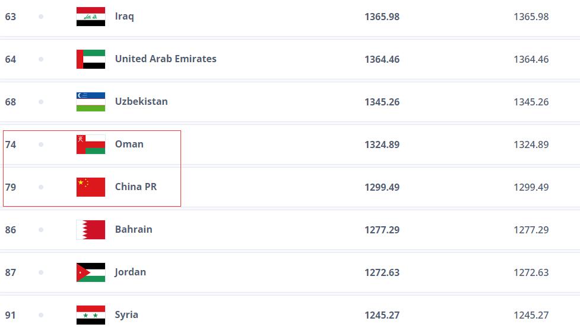Open the Syria team page
Screen dimensions: 580x334
point(126,314)
